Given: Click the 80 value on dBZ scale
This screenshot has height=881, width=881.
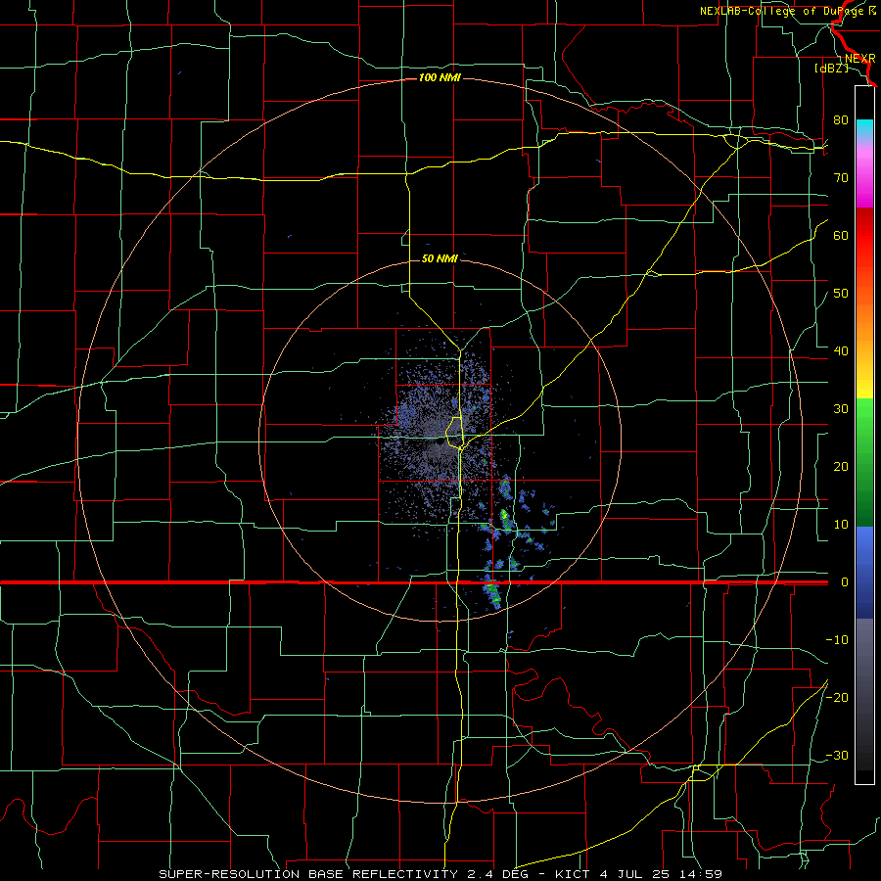Looking at the screenshot, I should point(841,120).
